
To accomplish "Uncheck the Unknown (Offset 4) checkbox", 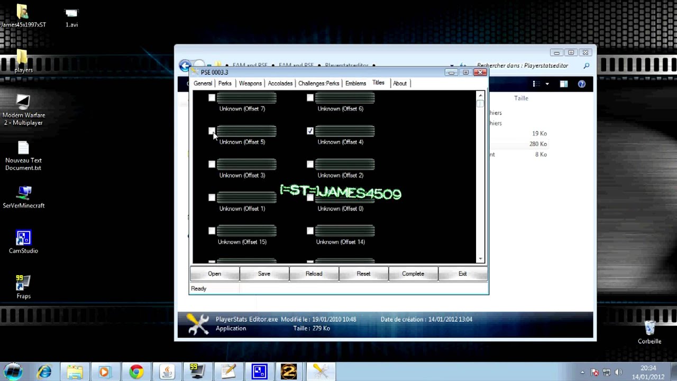I will 310,131.
